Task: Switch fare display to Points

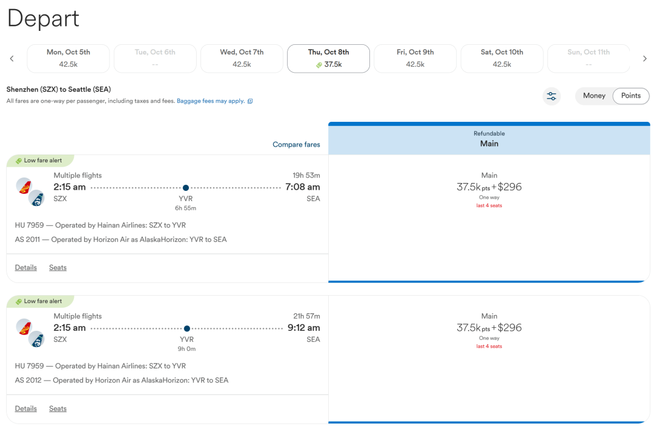Action: (x=630, y=96)
